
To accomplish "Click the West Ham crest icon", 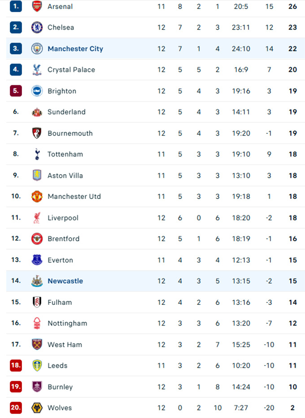I will click(37, 344).
